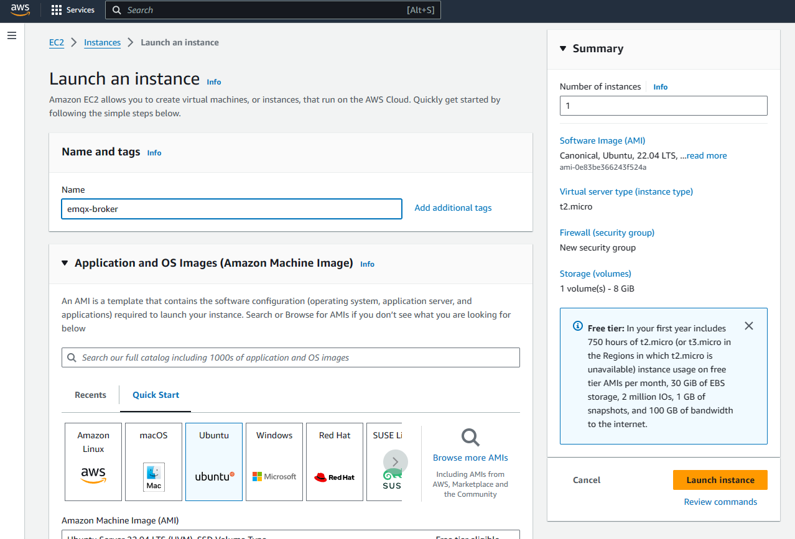This screenshot has width=795, height=539.
Task: Open Virtual server type (instance type) link
Action: [x=626, y=191]
